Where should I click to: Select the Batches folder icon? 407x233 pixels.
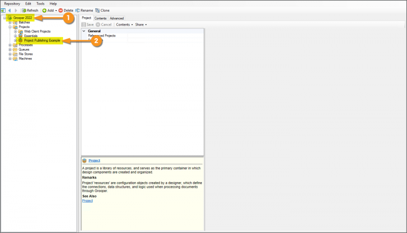coord(15,22)
